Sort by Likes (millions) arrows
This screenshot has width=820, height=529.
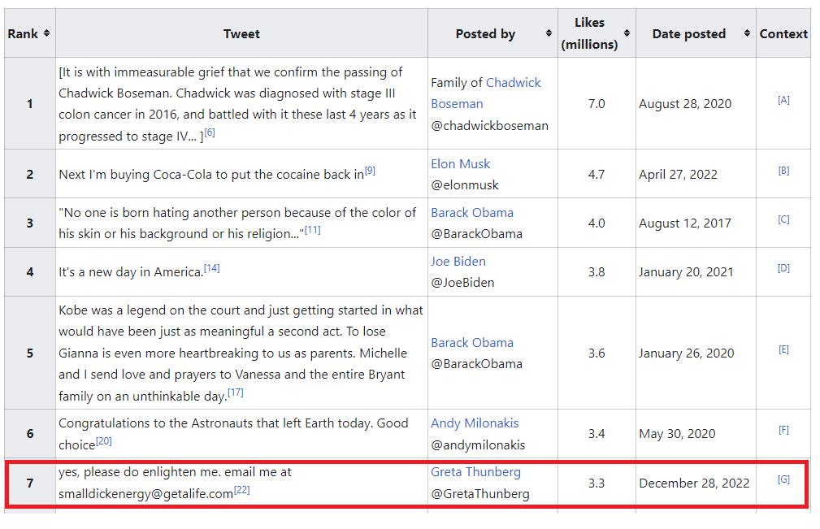point(627,33)
